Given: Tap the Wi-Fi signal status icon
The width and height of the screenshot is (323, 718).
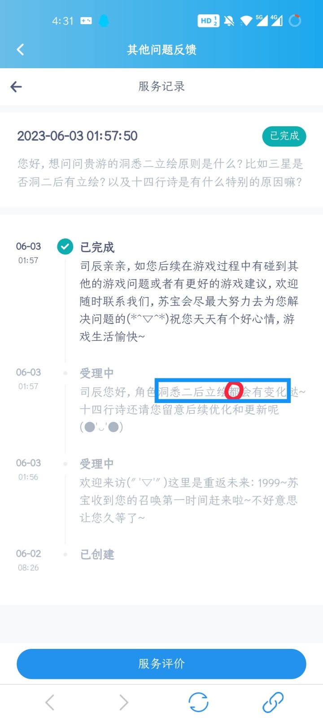Looking at the screenshot, I should click(246, 21).
